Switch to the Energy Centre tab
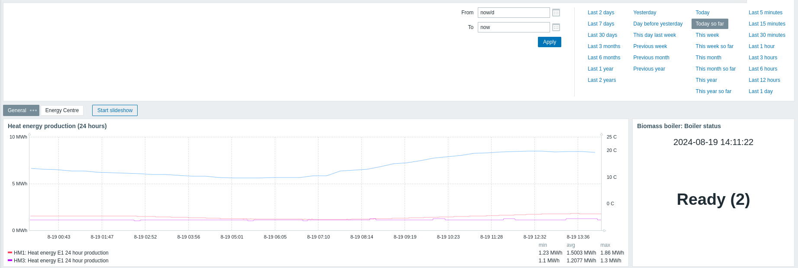This screenshot has width=798, height=268. click(x=62, y=110)
